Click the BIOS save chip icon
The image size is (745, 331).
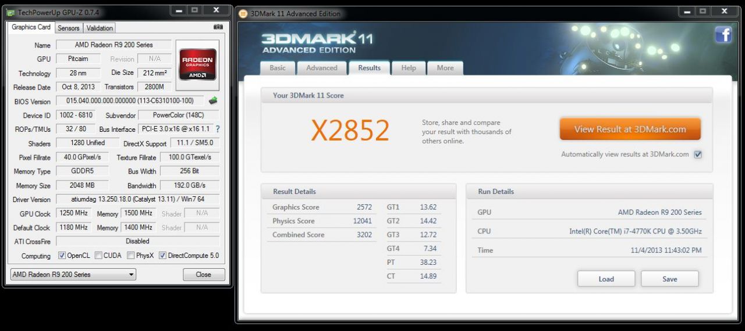click(213, 101)
